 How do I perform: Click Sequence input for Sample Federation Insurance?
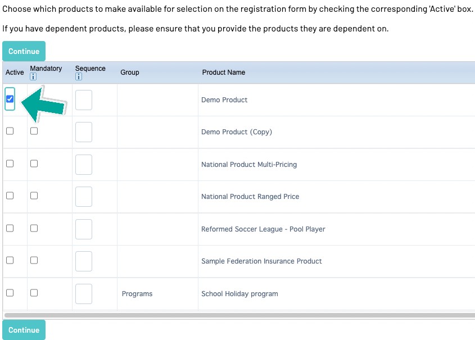[x=84, y=261]
